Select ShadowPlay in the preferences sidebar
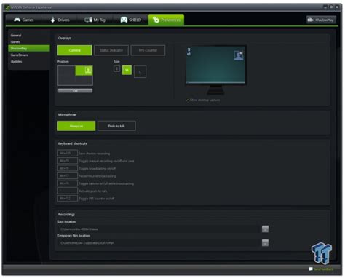The height and width of the screenshot is (278, 345). (x=29, y=49)
